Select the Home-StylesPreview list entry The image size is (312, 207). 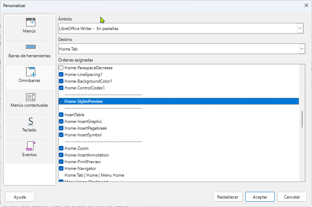point(179,101)
